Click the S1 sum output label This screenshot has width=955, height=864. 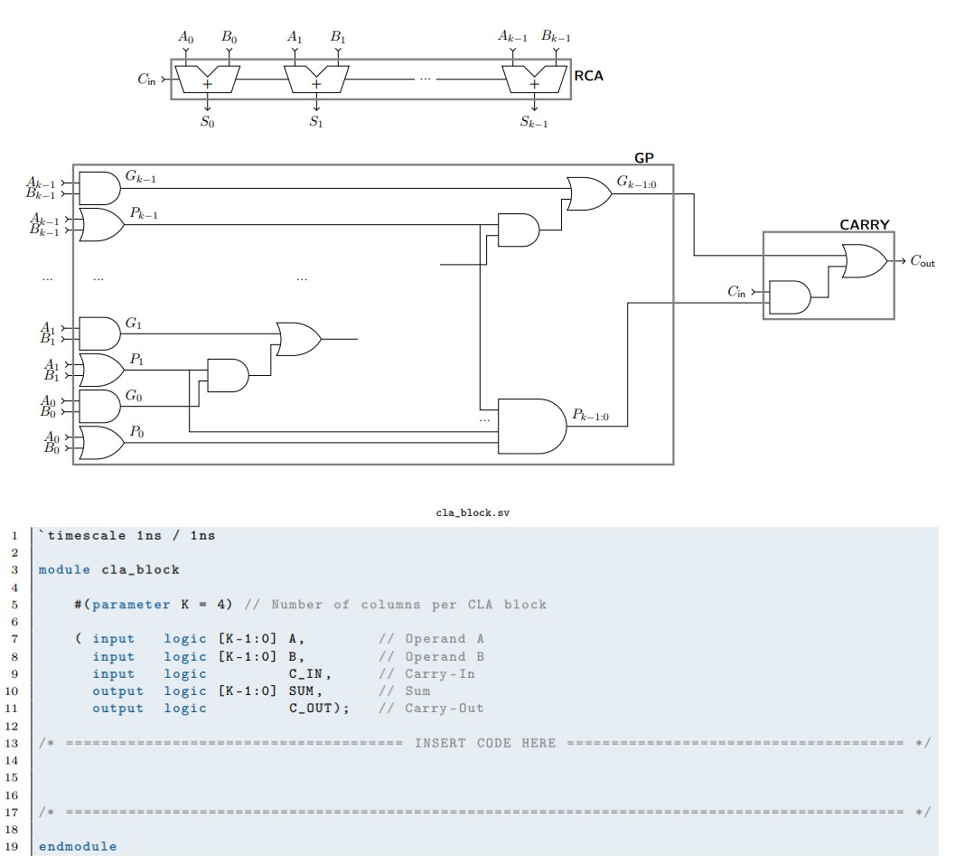[x=316, y=122]
